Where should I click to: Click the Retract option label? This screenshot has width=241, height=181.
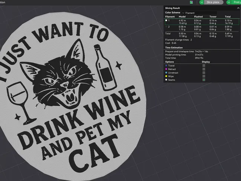coord(172,69)
